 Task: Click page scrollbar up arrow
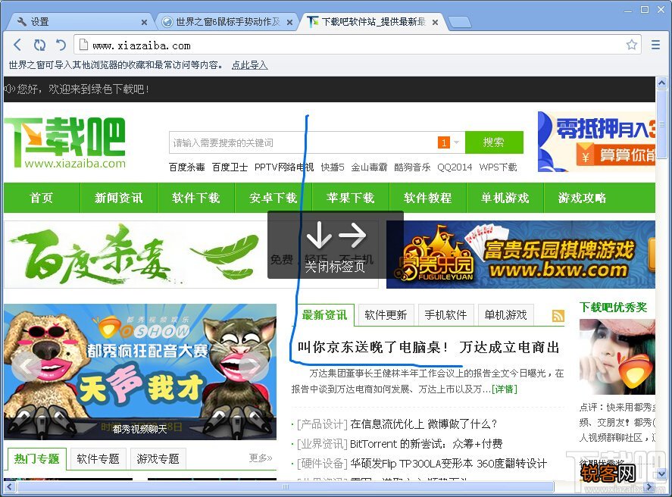tap(661, 83)
